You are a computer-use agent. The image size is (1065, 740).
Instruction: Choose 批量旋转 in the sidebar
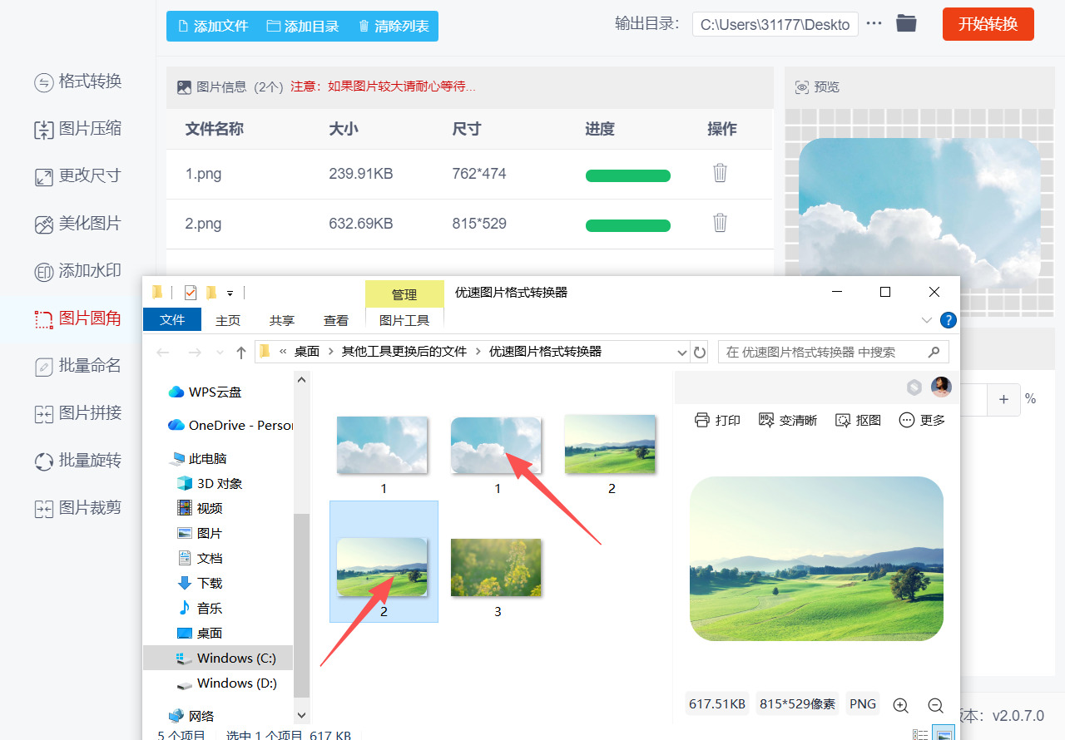[x=78, y=461]
